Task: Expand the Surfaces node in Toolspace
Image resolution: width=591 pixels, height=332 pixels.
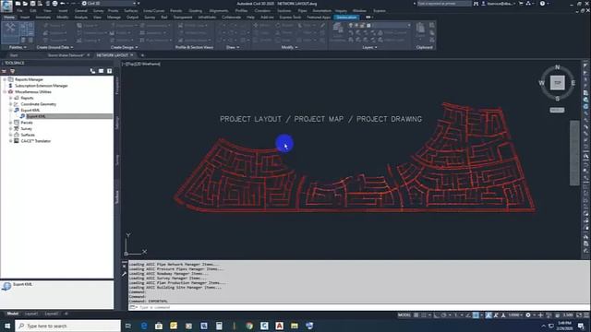Action: pos(10,135)
